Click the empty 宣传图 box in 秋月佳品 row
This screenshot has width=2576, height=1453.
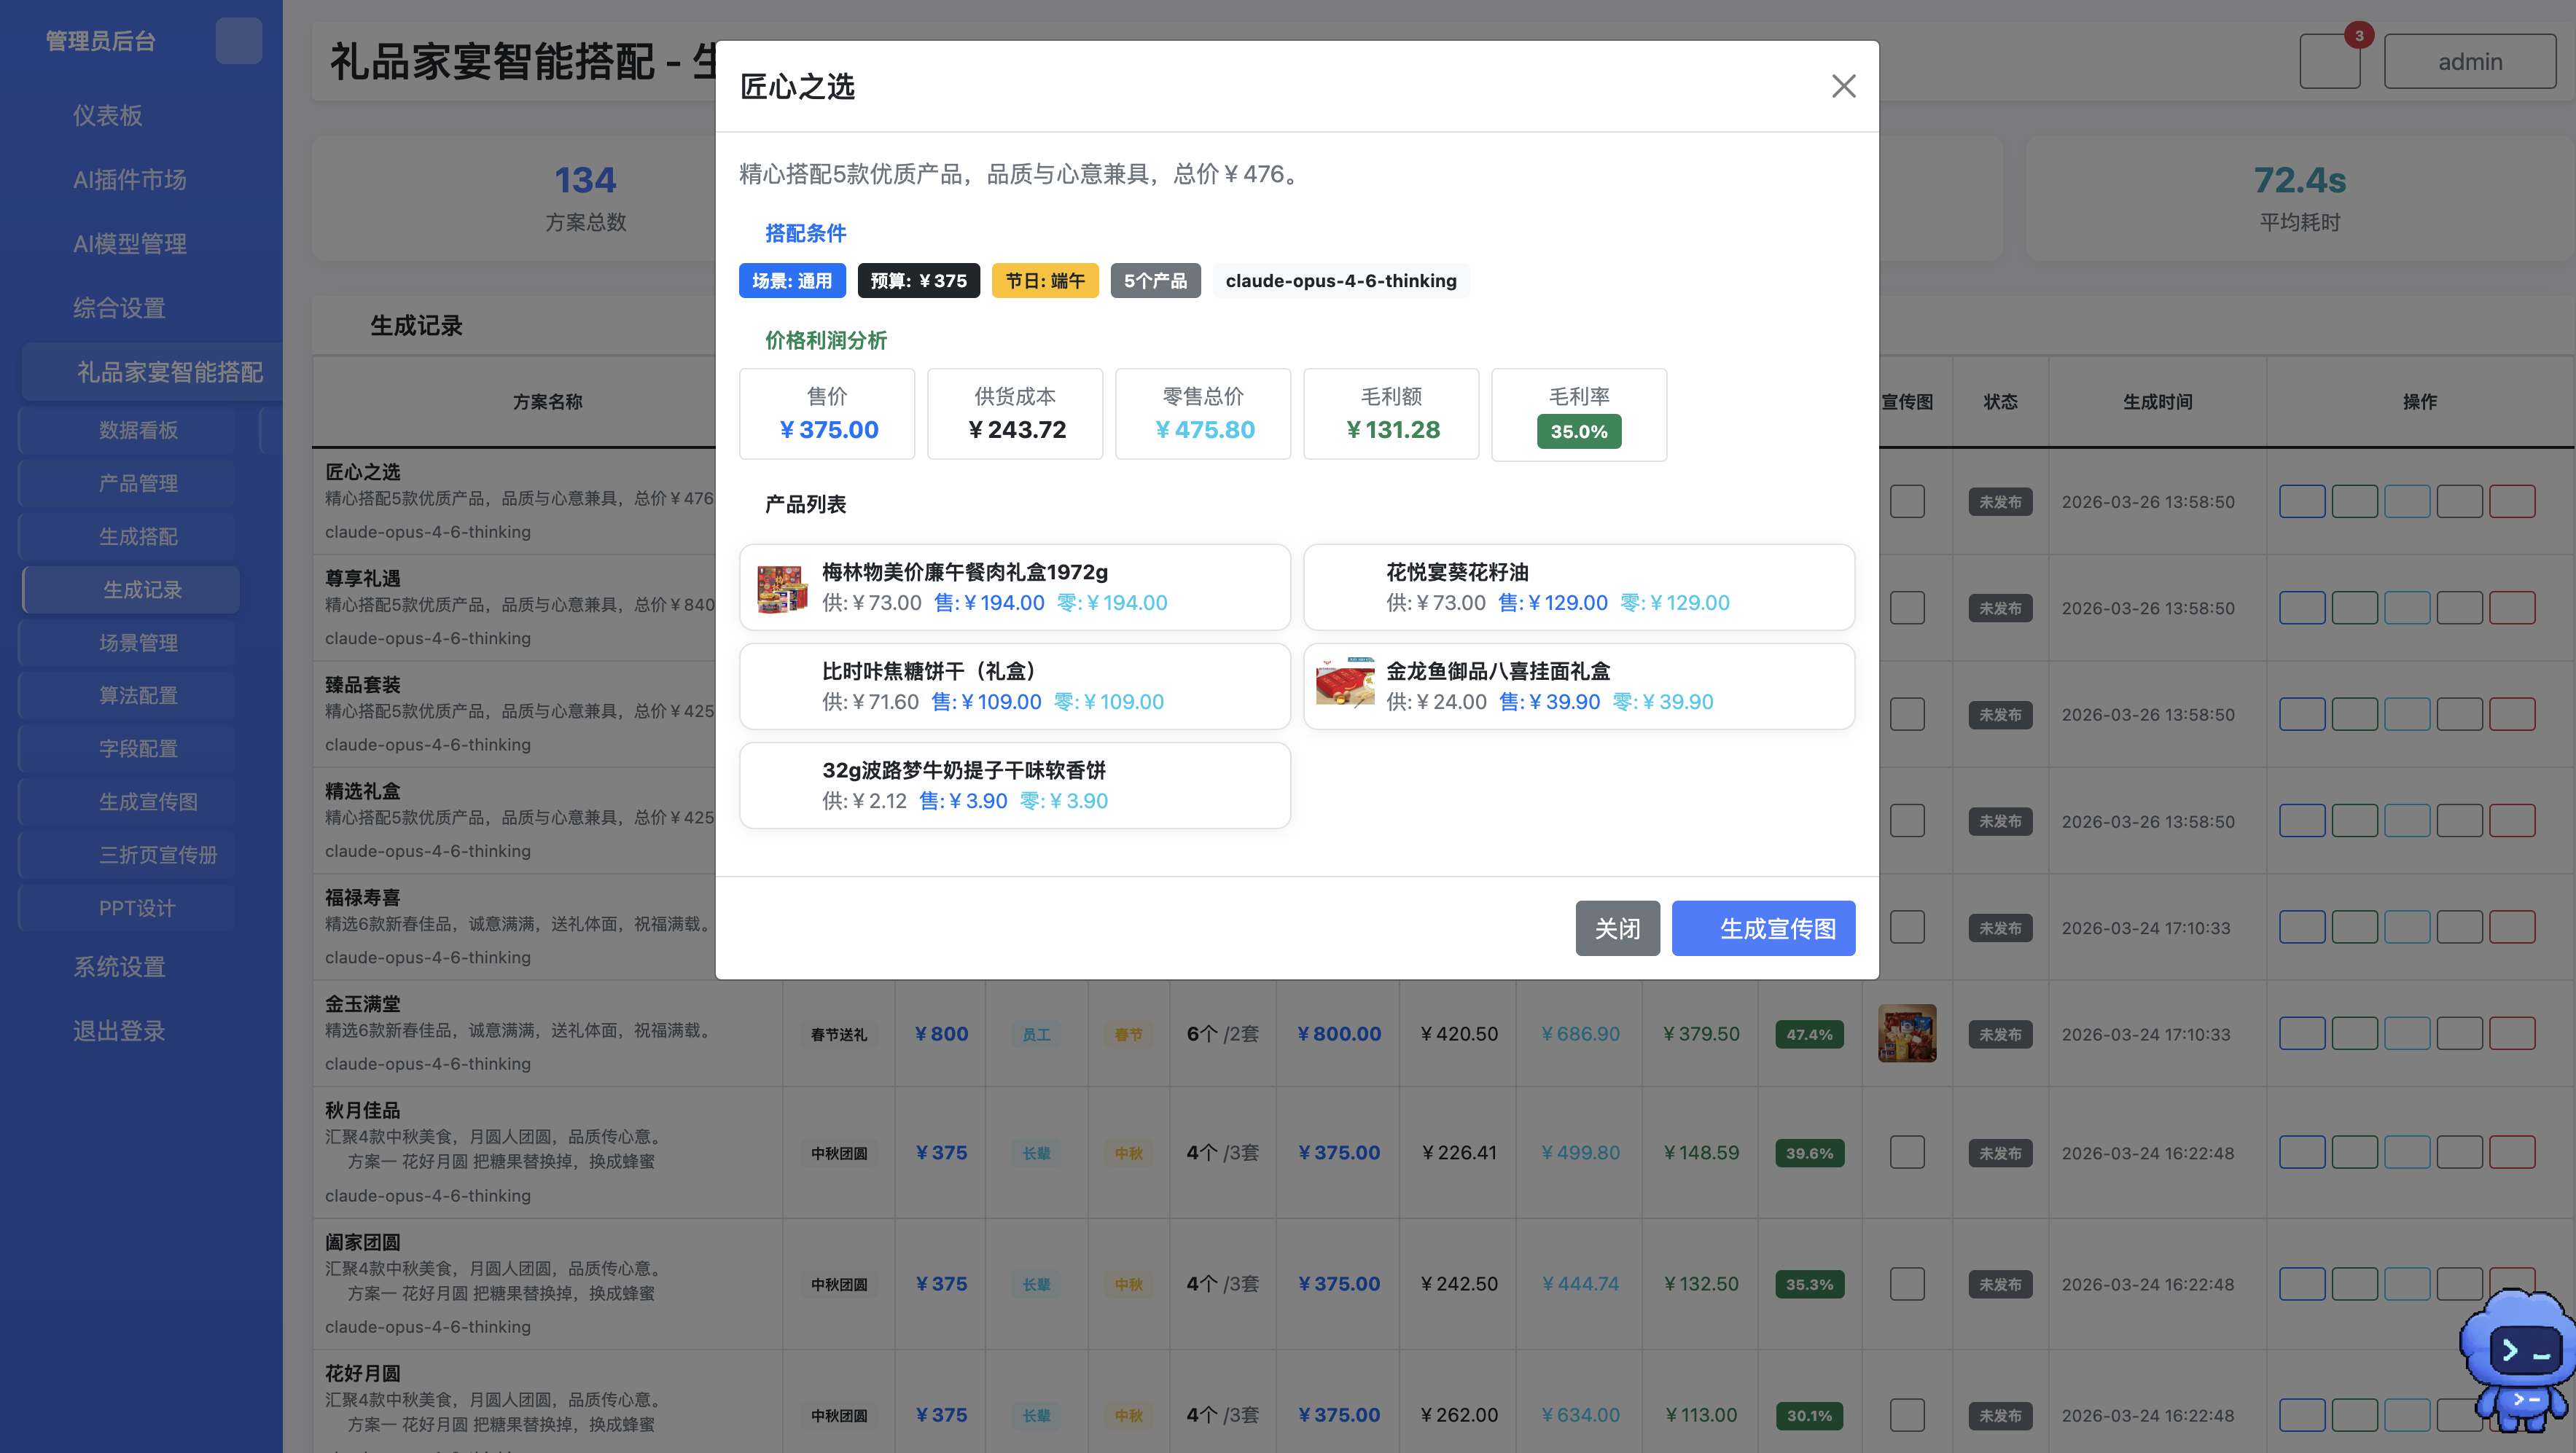[x=1906, y=1152]
